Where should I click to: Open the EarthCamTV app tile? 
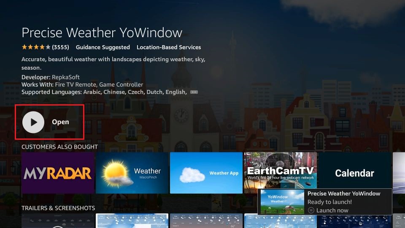[281, 171]
